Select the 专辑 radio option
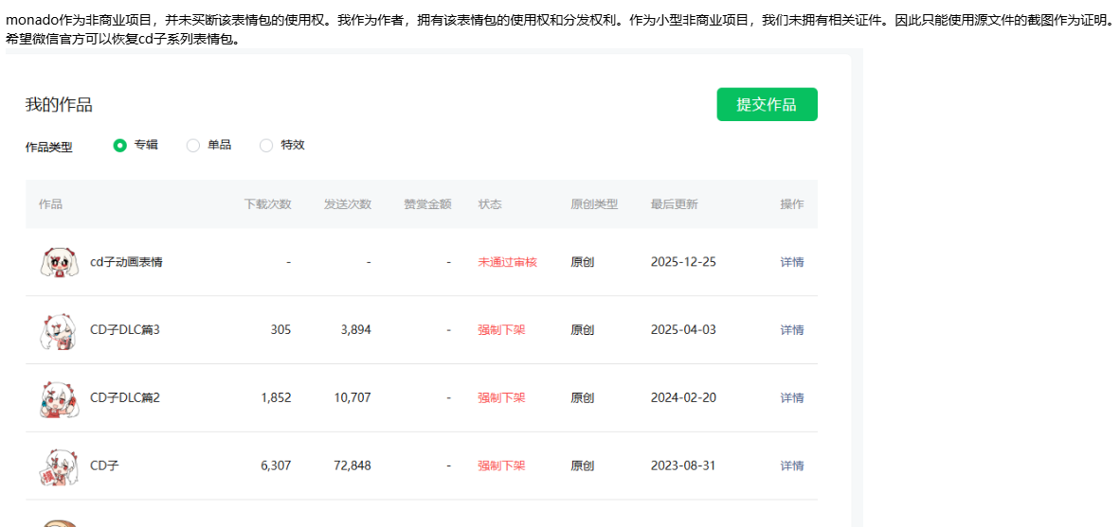1120x527 pixels. click(x=120, y=146)
